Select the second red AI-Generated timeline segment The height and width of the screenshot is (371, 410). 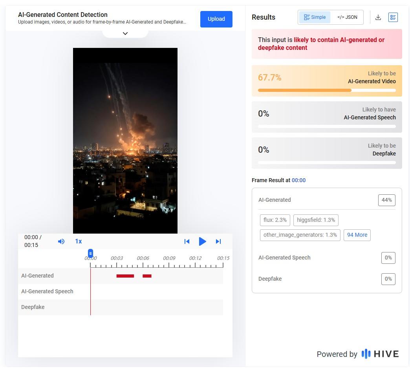[x=147, y=276]
